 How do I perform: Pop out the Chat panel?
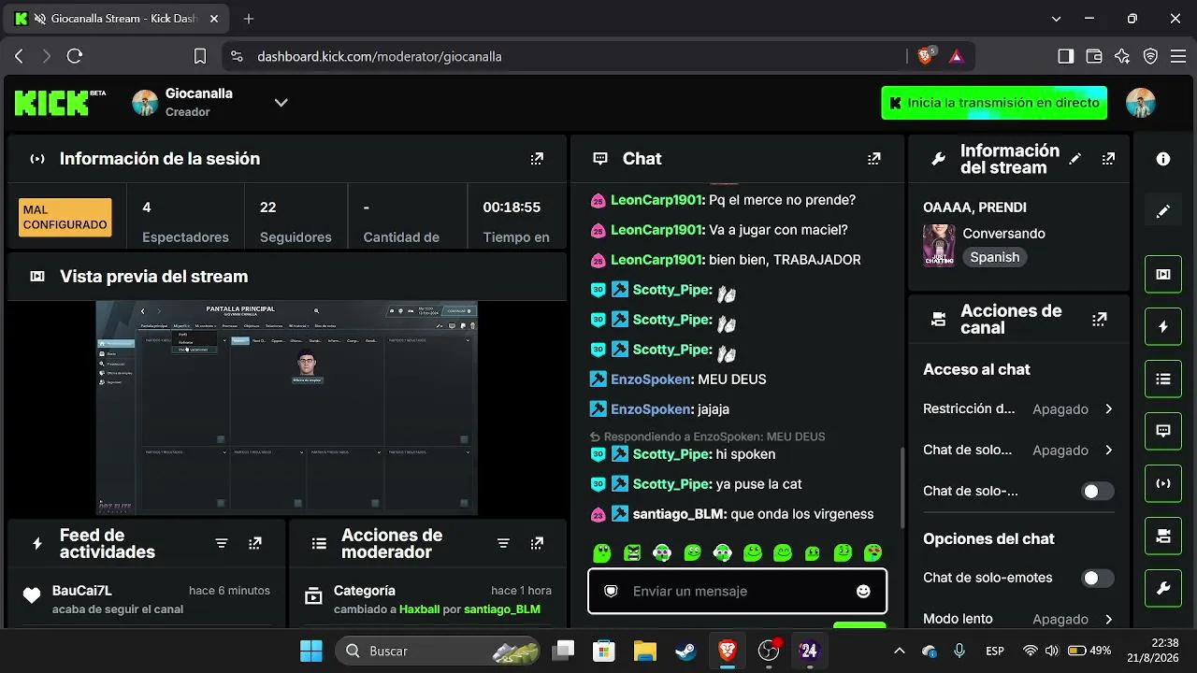tap(874, 159)
